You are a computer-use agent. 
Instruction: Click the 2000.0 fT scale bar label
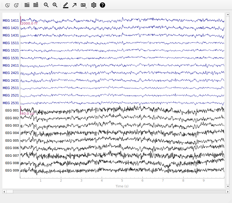[x=29, y=24]
